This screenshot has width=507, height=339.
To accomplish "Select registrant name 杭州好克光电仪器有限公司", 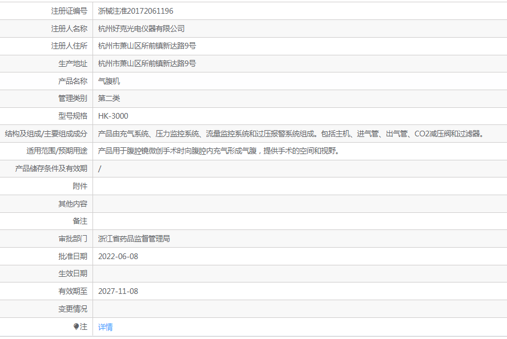I will tap(141, 29).
